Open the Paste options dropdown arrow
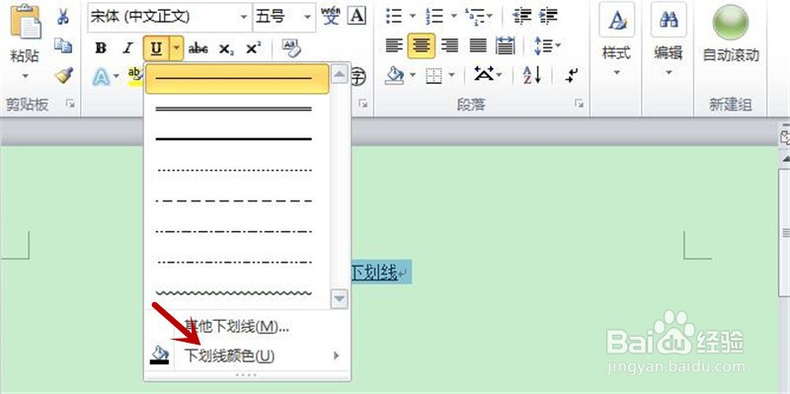 tap(26, 76)
